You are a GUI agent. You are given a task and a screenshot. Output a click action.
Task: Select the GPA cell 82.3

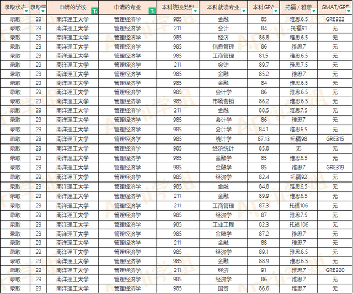264,224
